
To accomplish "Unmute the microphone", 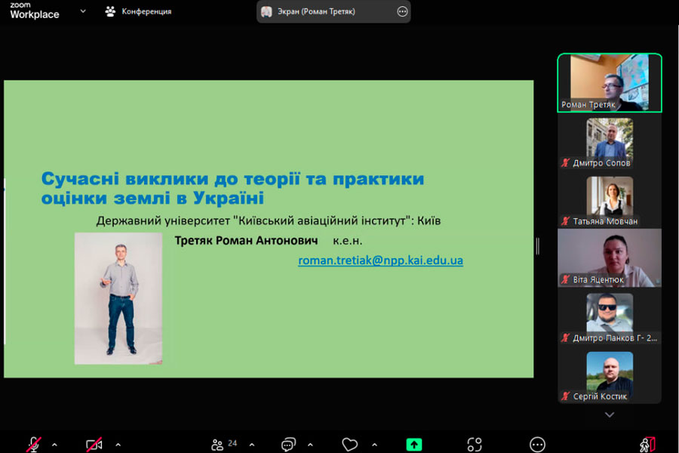I will tap(34, 445).
